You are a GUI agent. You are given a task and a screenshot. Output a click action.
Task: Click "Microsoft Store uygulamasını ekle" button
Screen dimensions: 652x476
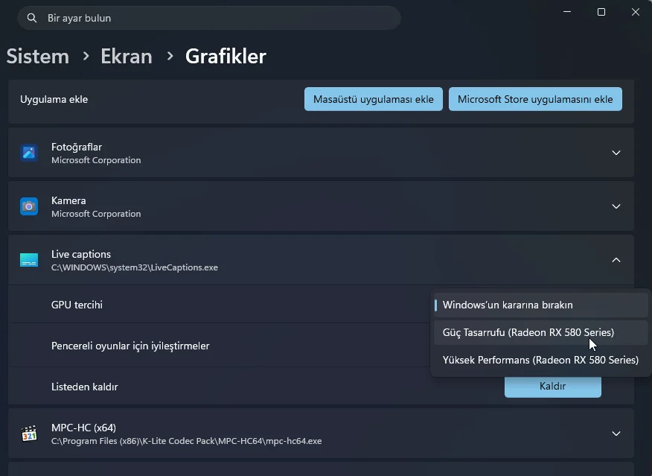point(535,99)
